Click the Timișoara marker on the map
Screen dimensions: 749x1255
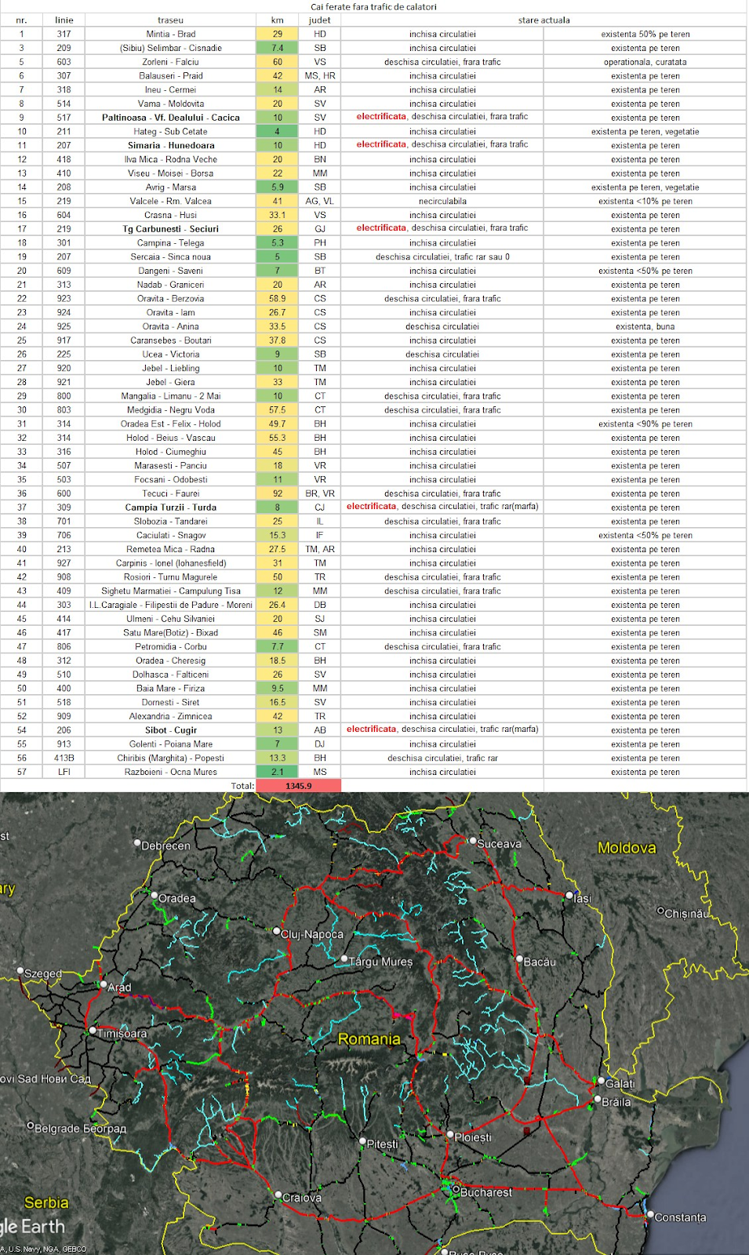93,1030
